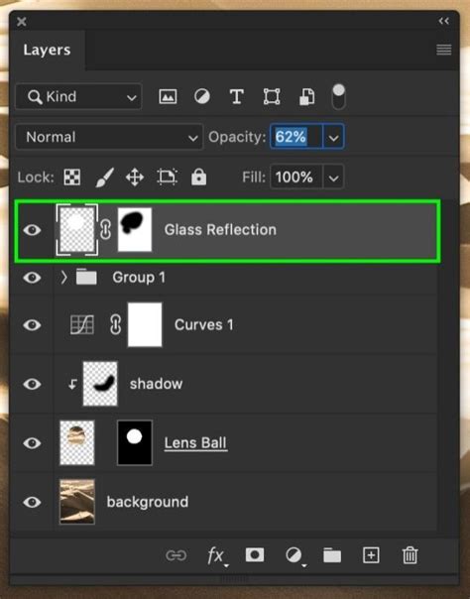Open the Layers panel hamburger menu
Screen dimensions: 470x599
click(x=443, y=50)
